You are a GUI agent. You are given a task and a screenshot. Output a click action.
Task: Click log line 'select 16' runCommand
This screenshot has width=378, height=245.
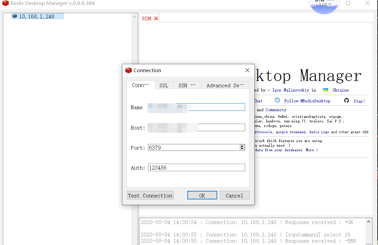click(245, 235)
